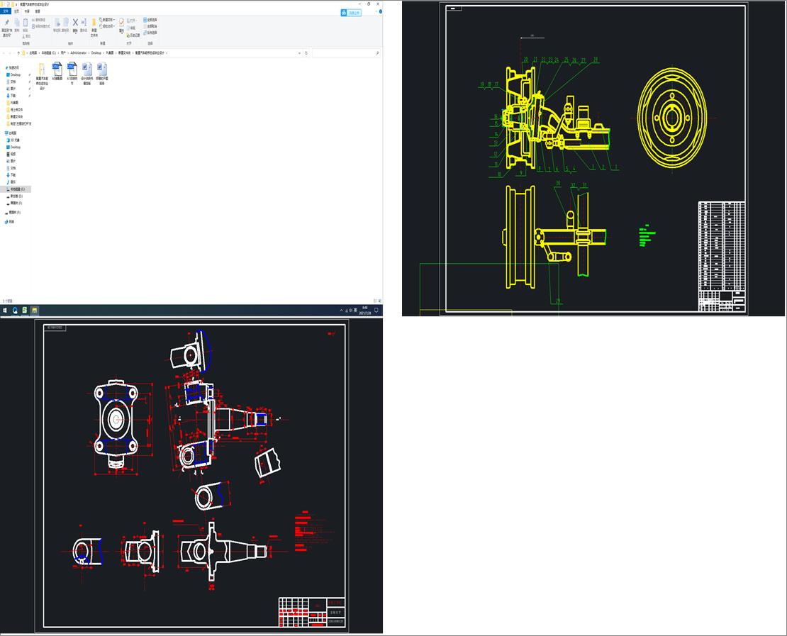The height and width of the screenshot is (636, 787).
Task: Open the Windows Start menu
Action: click(4, 311)
